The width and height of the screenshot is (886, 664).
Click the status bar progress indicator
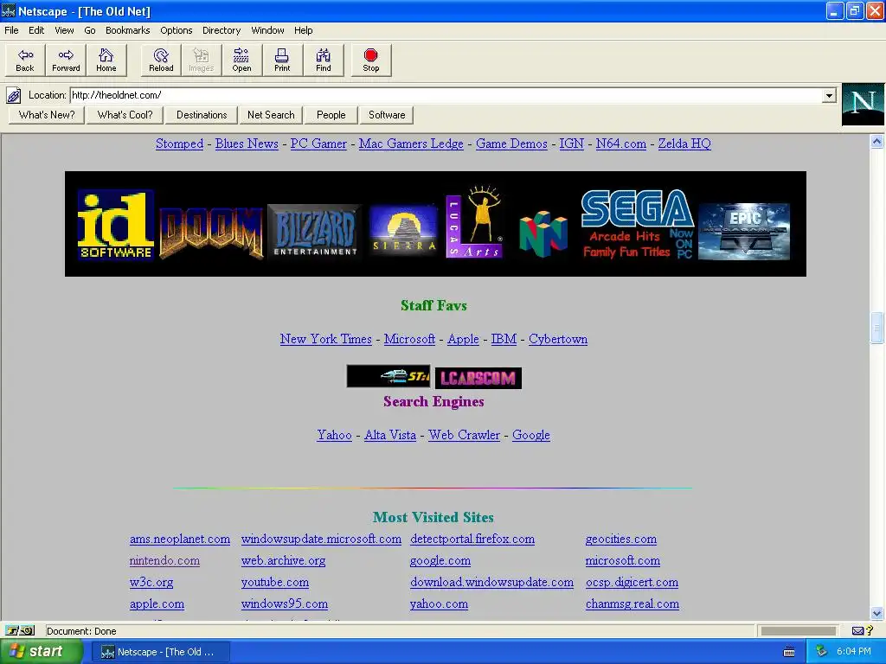(798, 630)
